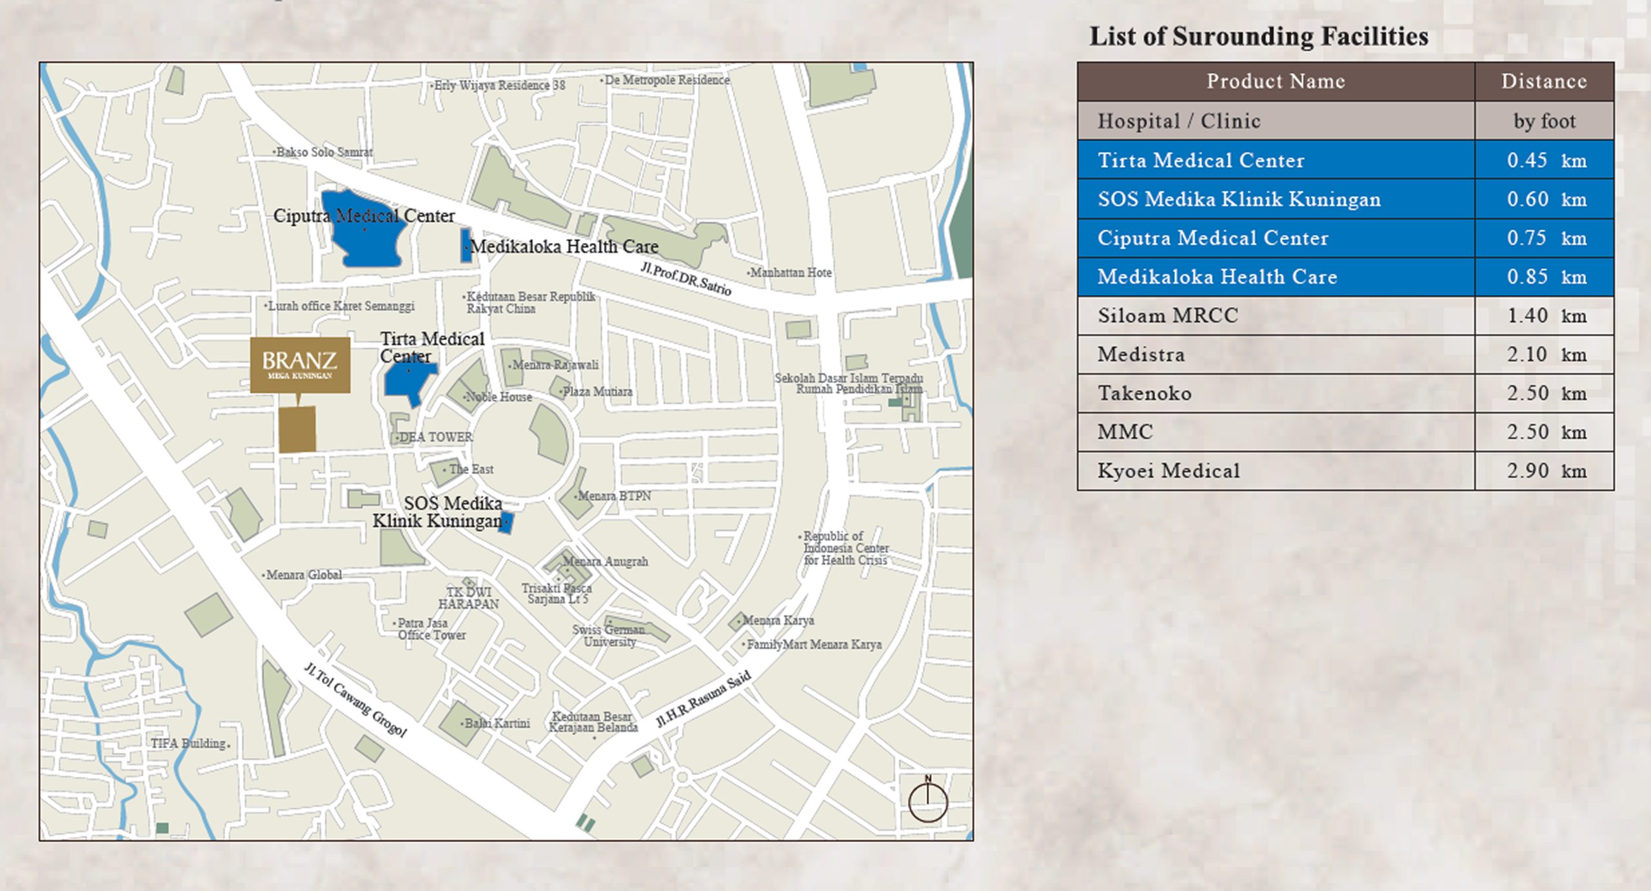Select the SOS Medika Klinik Kuningan row
Image resolution: width=1651 pixels, height=891 pixels.
(x=1345, y=199)
